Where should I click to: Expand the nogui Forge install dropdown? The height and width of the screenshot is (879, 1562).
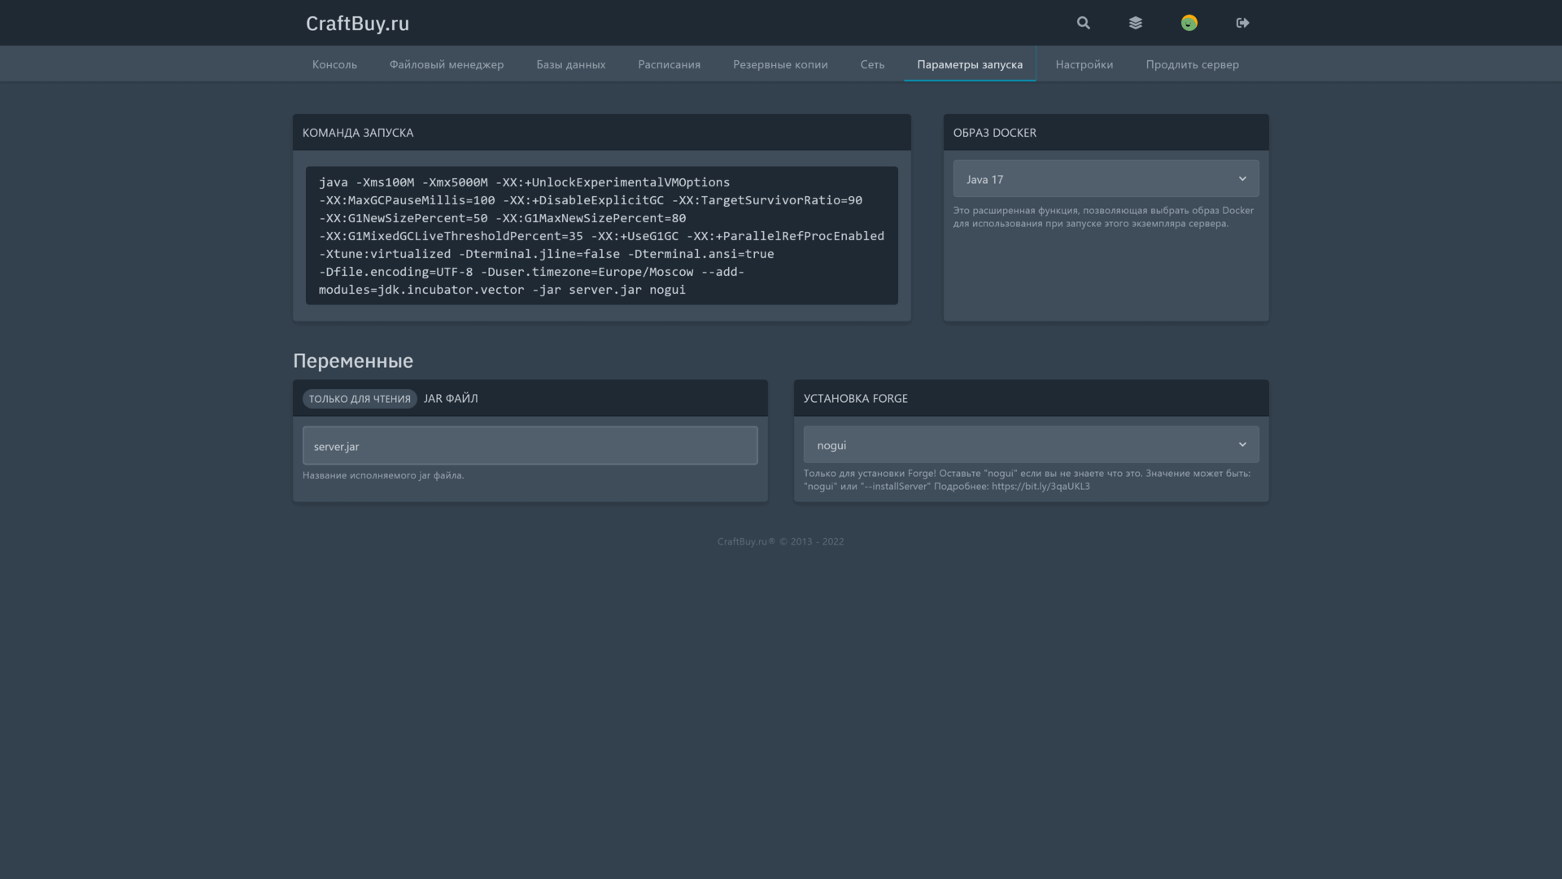(1031, 445)
